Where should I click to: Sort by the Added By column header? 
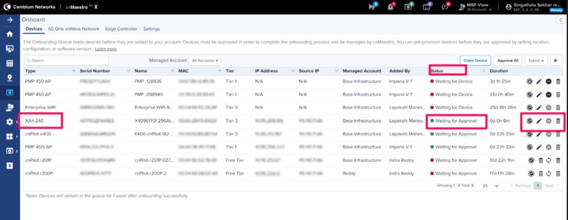(x=400, y=71)
